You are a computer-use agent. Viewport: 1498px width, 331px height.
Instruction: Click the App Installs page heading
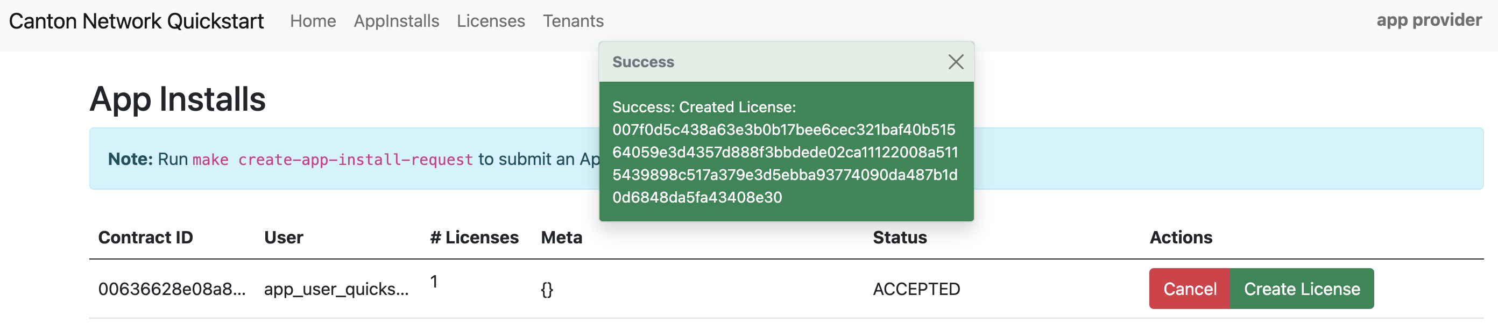pyautogui.click(x=178, y=100)
